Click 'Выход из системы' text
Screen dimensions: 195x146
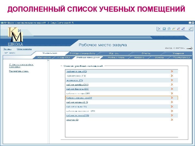175,48
